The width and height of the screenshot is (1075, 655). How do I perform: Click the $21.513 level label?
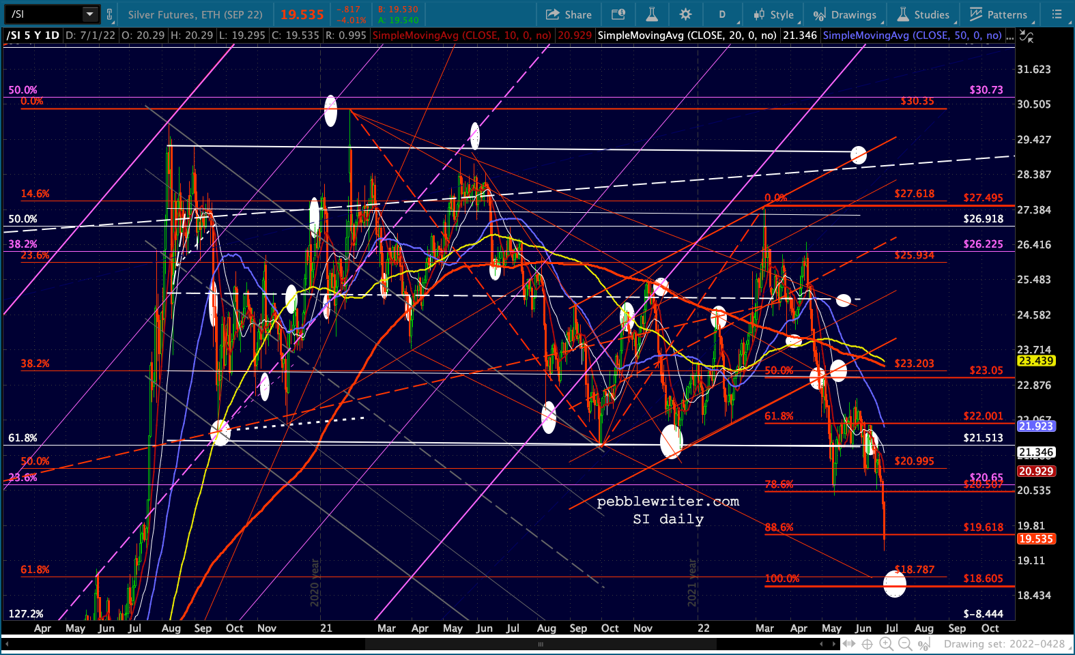click(984, 438)
